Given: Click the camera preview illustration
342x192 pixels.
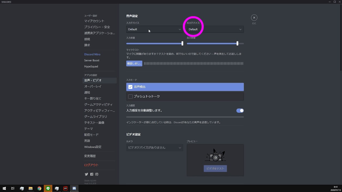Looking at the screenshot, I should click(215, 155).
